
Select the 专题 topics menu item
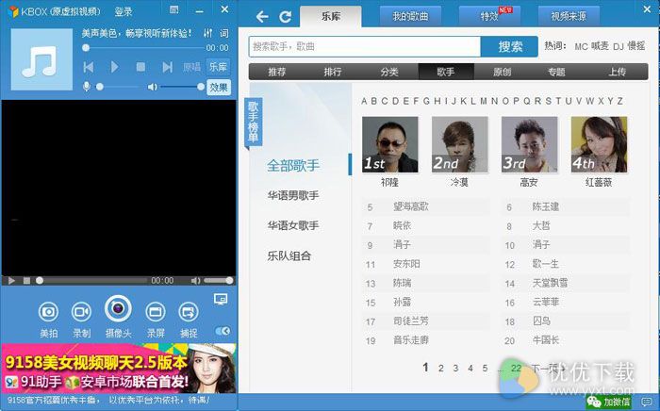[556, 72]
